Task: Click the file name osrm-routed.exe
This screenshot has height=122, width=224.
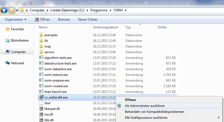Action: 56,86
